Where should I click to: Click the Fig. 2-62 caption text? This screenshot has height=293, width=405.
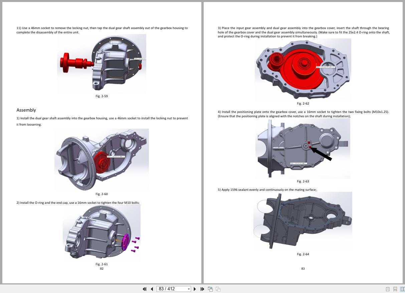(302, 104)
